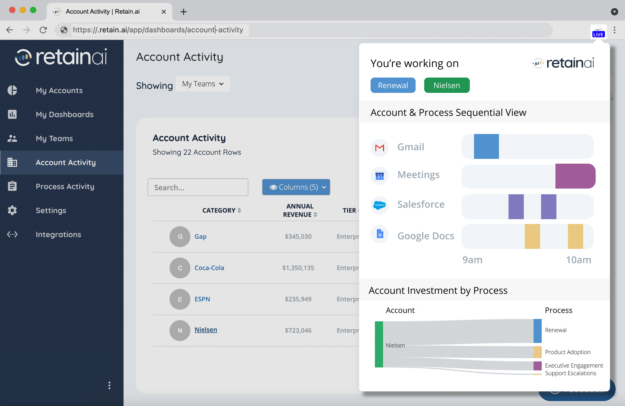Sort by the TIER column
The height and width of the screenshot is (406, 625).
click(x=351, y=210)
